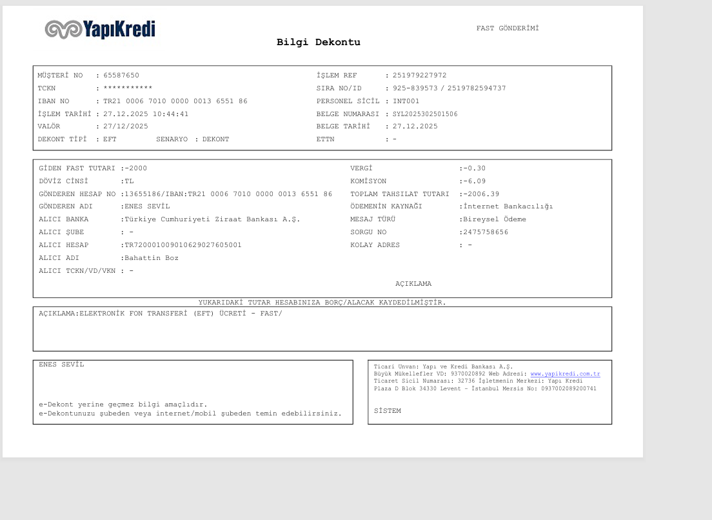Select the 'ALICI ŞUBE' label
Screen dimensions: 712x520
[x=61, y=232]
